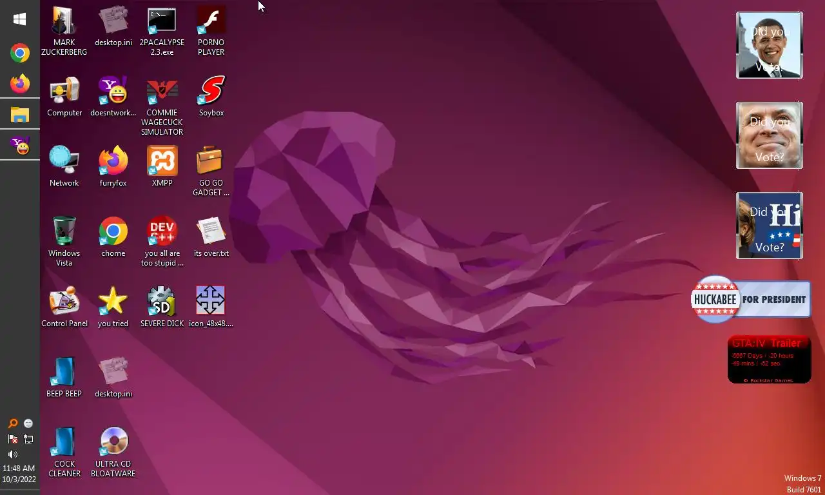Image resolution: width=825 pixels, height=495 pixels.
Task: Select the SD gear shortcut icon
Action: pyautogui.click(x=162, y=307)
